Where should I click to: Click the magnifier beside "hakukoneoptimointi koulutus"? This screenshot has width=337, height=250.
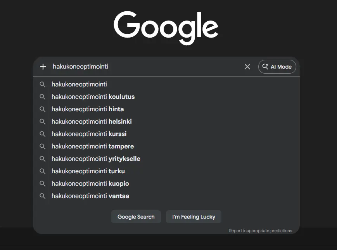pos(43,97)
